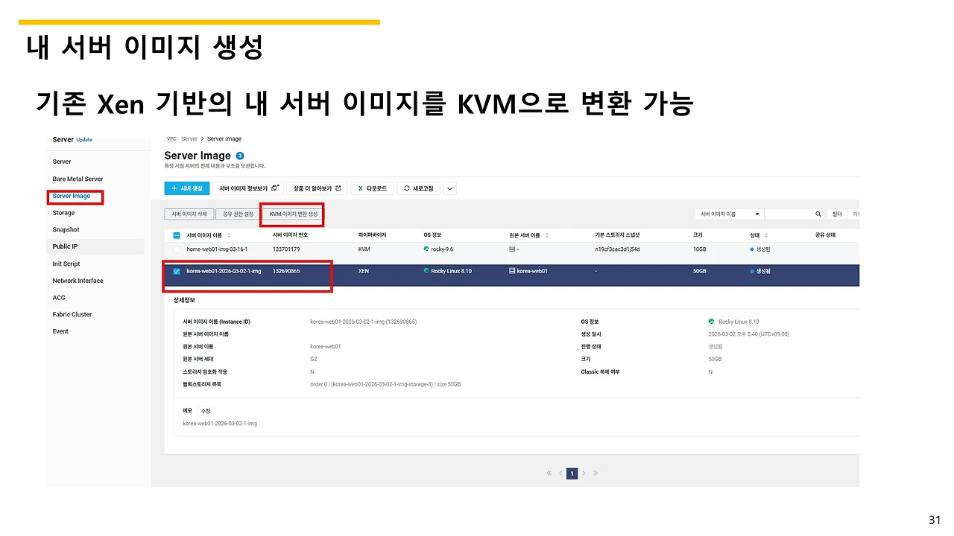Click the 수정 link beside 메모
Image resolution: width=954 pixels, height=536 pixels.
click(206, 409)
